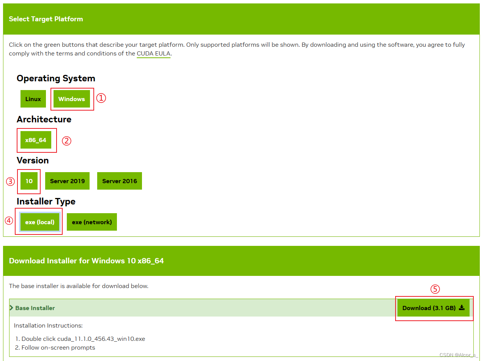Click the Version heading
484x361 pixels.
(x=33, y=160)
